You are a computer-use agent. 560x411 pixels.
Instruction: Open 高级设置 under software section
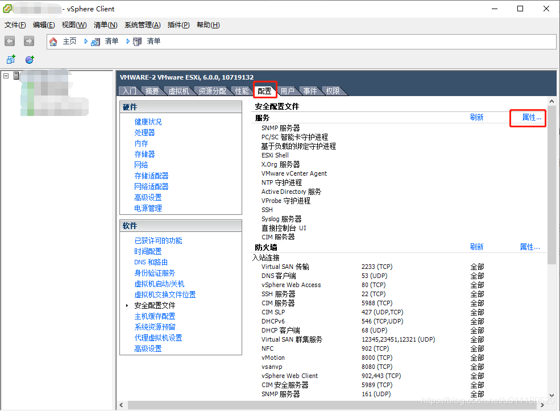(148, 348)
